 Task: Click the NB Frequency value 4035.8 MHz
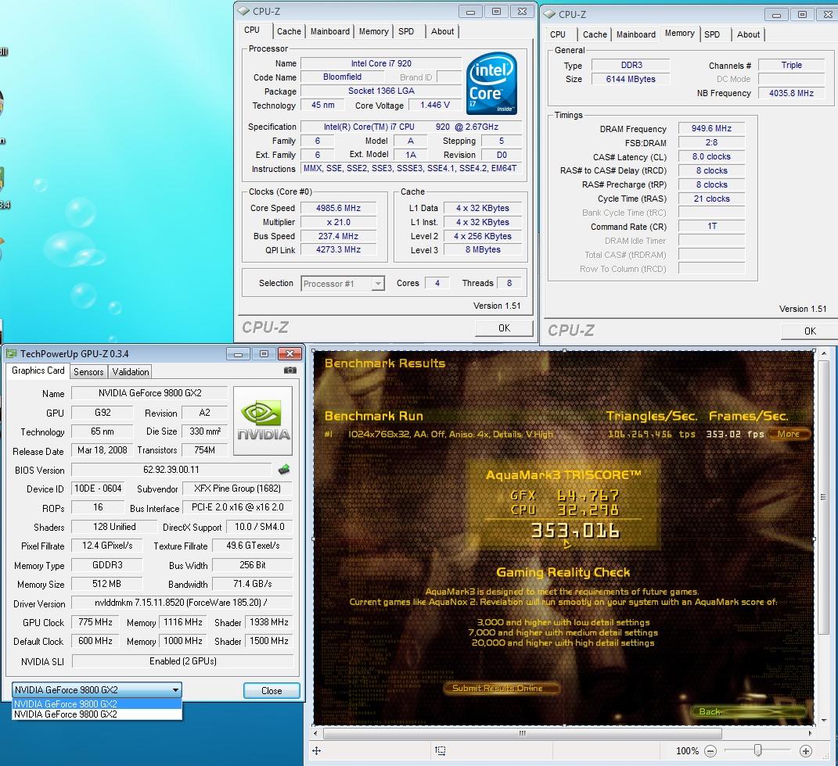point(791,94)
